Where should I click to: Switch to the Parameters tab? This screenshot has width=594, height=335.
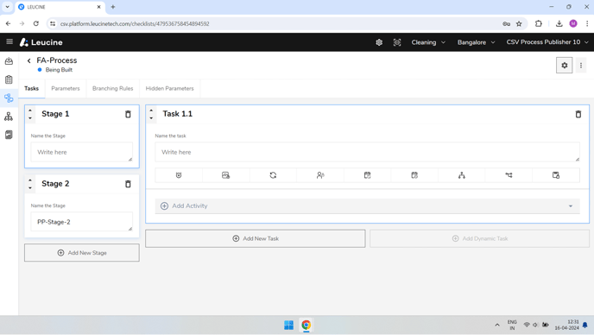click(66, 88)
